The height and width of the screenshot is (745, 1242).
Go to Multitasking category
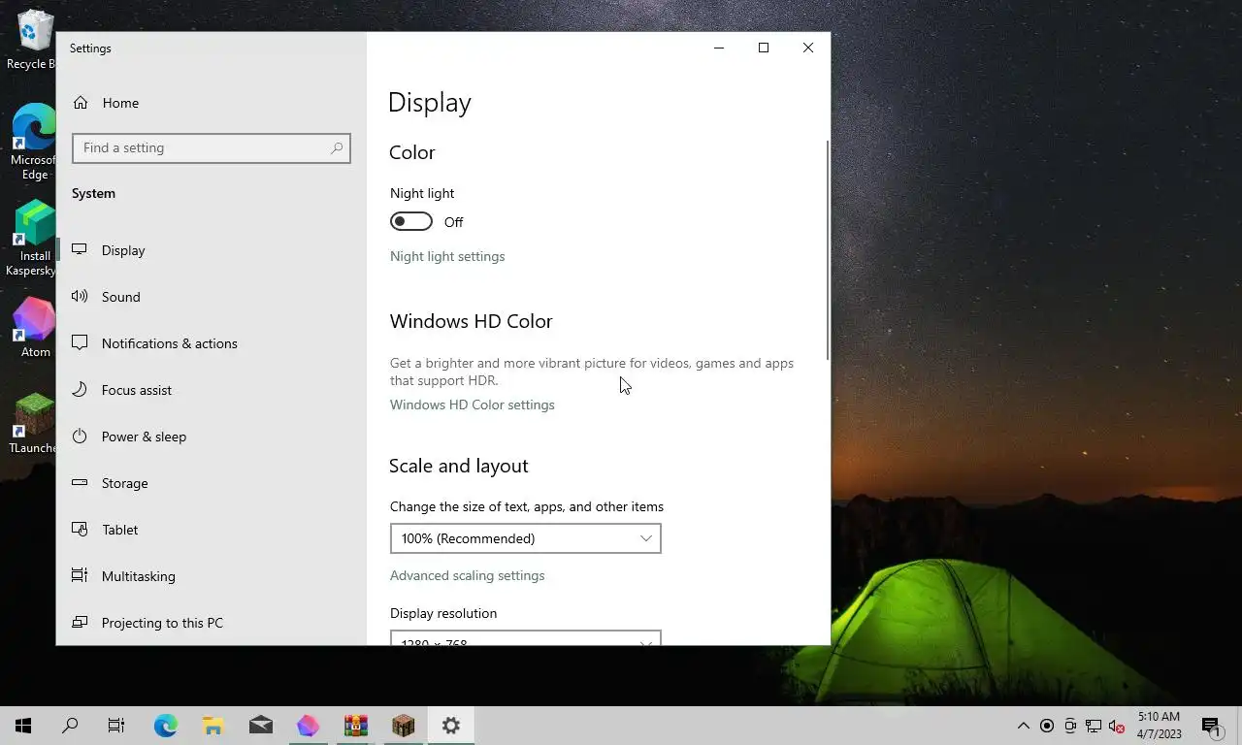[x=212, y=576]
